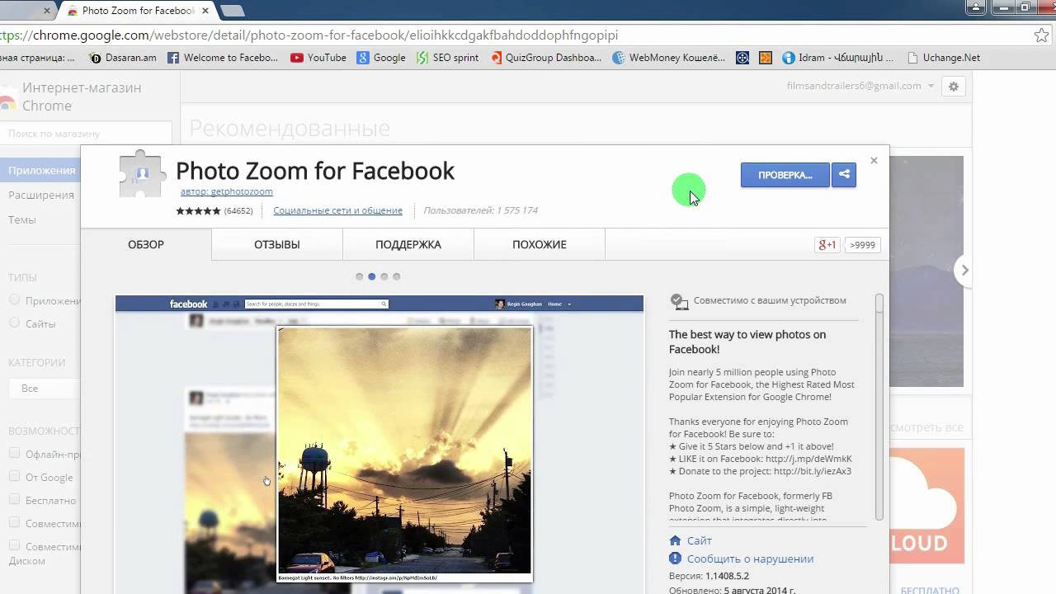Open the Сайт link
Screen dimensions: 1056x594
tap(700, 540)
